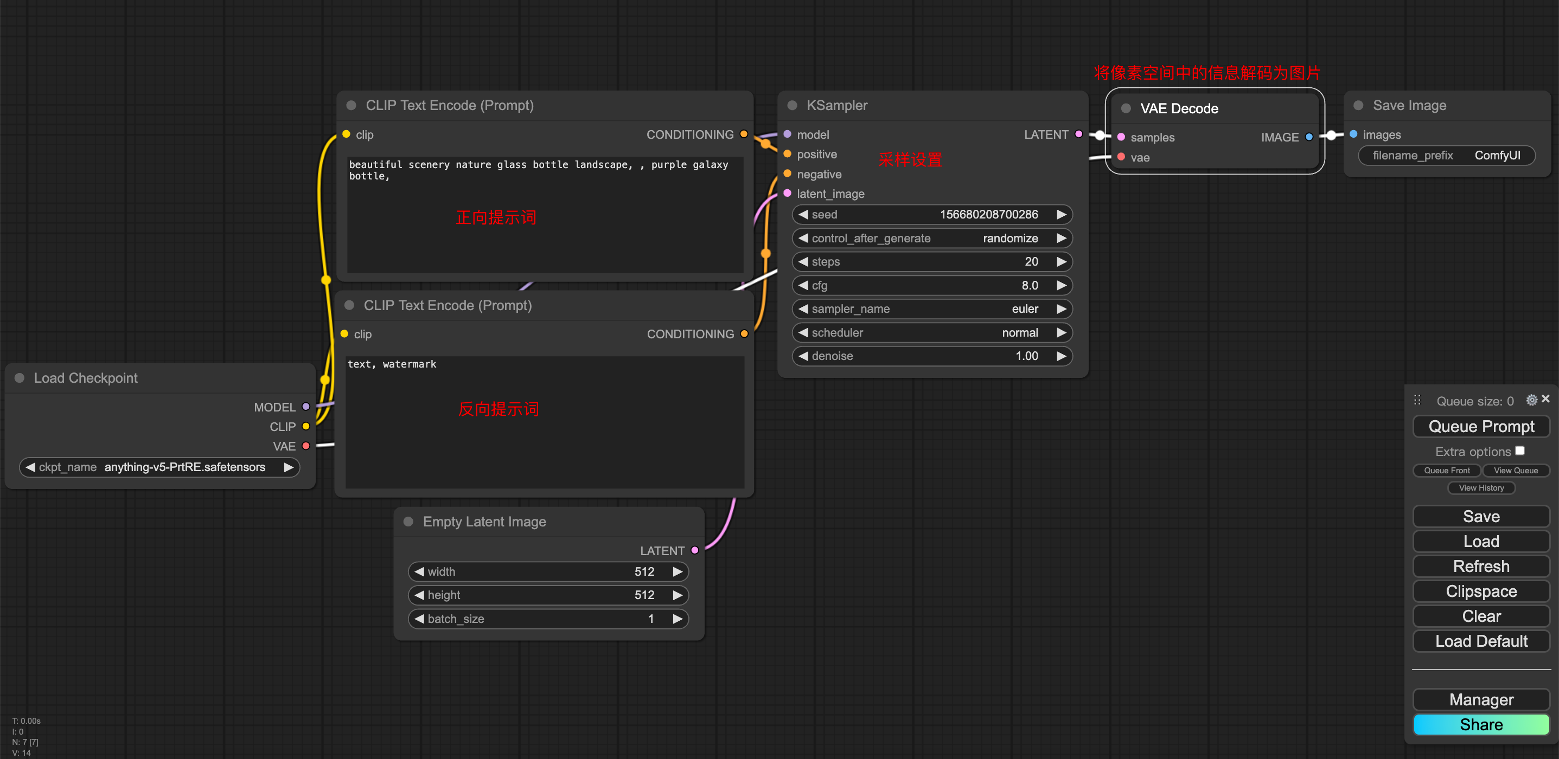Decrease the steps value with left arrow
The height and width of the screenshot is (759, 1559).
pyautogui.click(x=803, y=262)
